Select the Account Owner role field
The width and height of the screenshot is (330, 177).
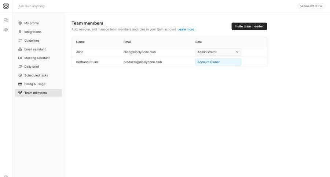click(x=218, y=62)
